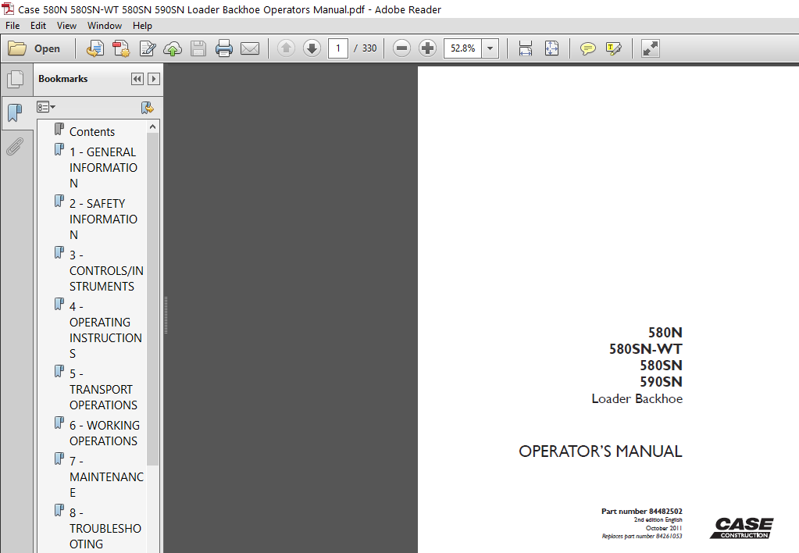This screenshot has width=799, height=553.
Task: Open the 6 - WORKING OPERATIONS bookmark
Action: [x=104, y=433]
